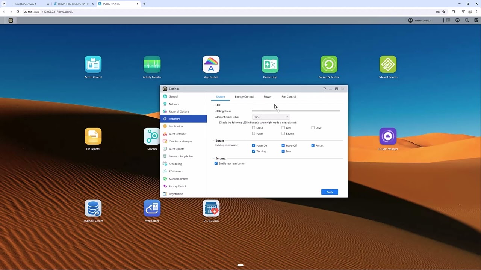Adjust the LED brightness slider
The width and height of the screenshot is (481, 270).
coord(296,111)
